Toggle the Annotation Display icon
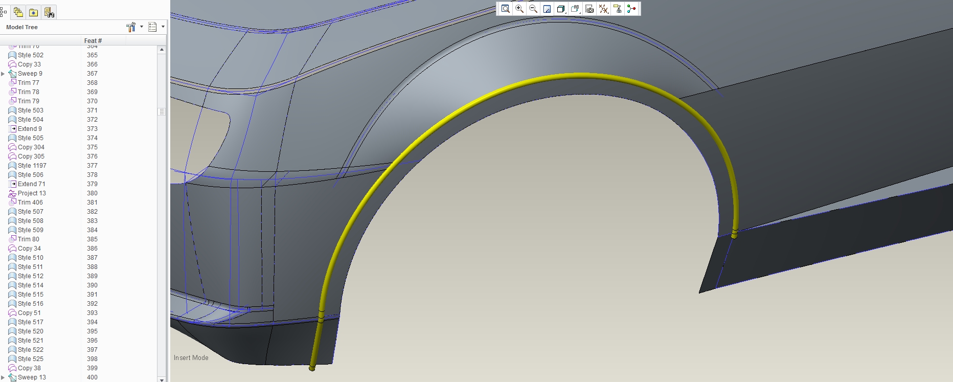 (618, 9)
